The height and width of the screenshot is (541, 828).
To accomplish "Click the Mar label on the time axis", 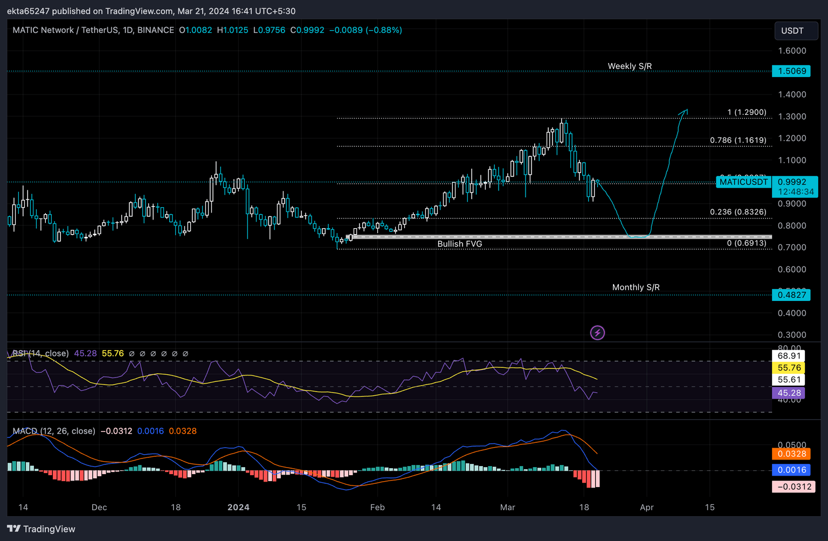I will pyautogui.click(x=508, y=507).
